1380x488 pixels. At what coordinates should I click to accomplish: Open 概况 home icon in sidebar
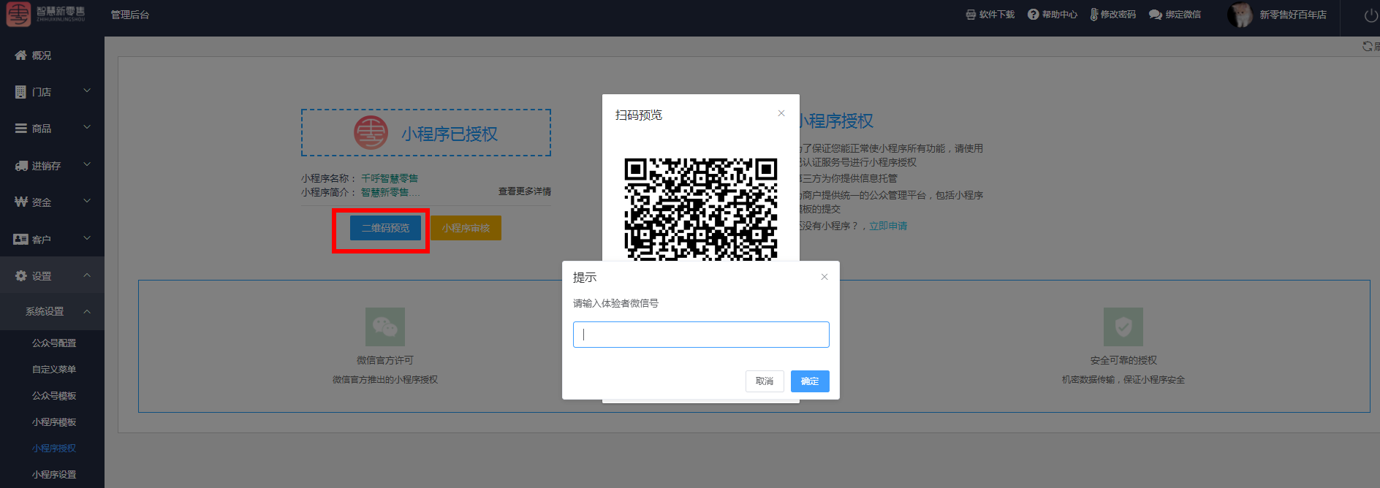pos(20,56)
